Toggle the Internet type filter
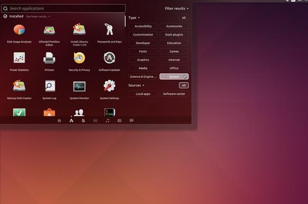308x204 pixels. (174, 60)
